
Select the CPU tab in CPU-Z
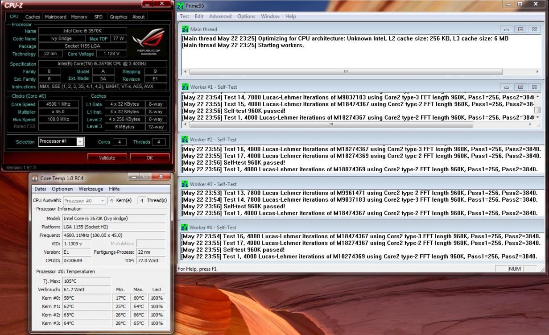coord(14,17)
